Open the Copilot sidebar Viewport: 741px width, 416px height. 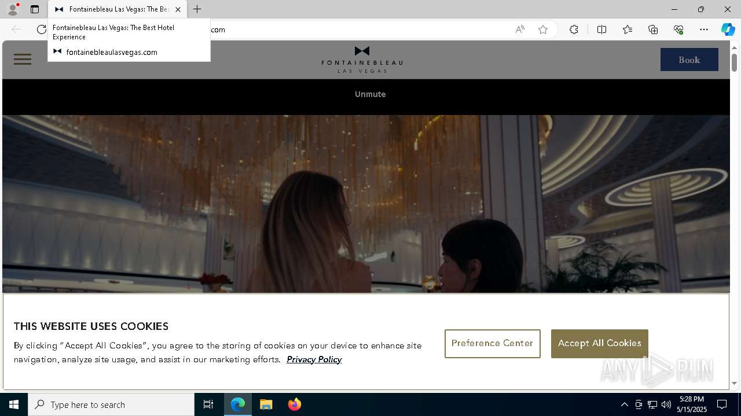point(728,29)
